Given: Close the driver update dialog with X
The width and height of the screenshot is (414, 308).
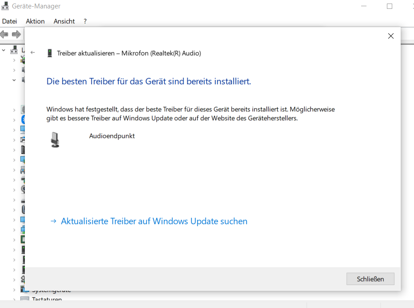Looking at the screenshot, I should (390, 36).
